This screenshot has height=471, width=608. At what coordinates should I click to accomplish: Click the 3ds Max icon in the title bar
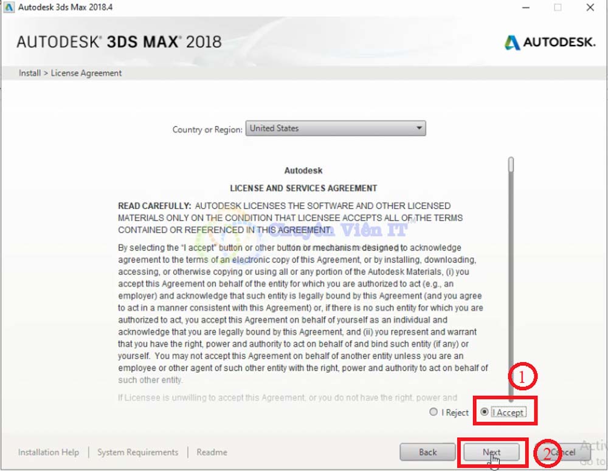pyautogui.click(x=9, y=7)
